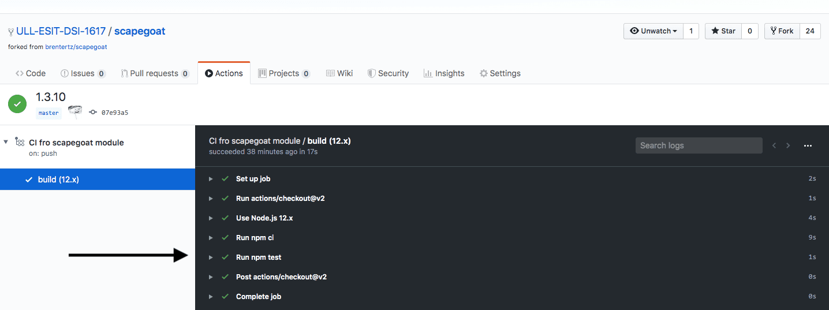
Task: Click the Fork button
Action: tap(782, 31)
